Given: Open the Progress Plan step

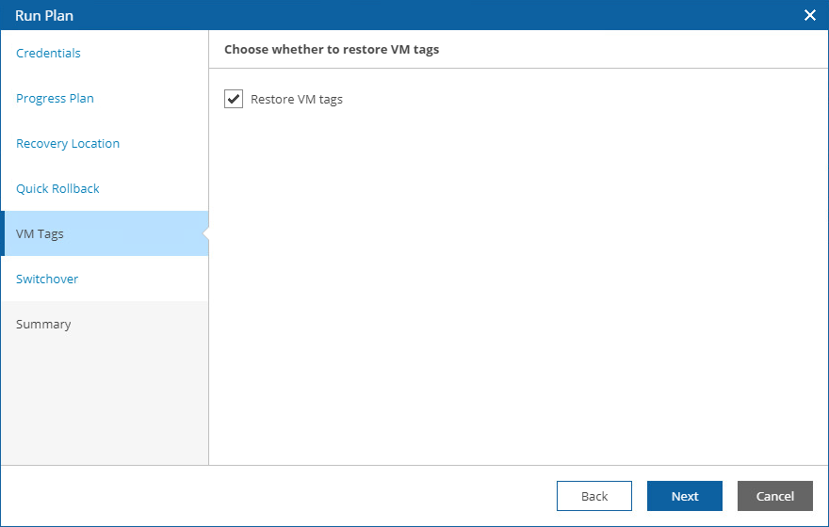Looking at the screenshot, I should pyautogui.click(x=55, y=98).
